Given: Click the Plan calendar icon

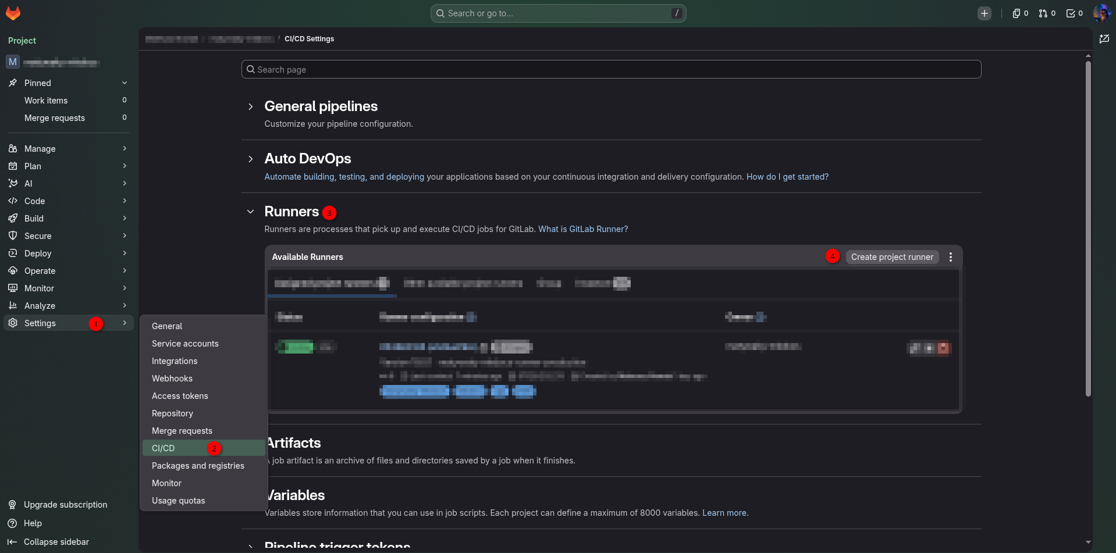Looking at the screenshot, I should [x=13, y=166].
